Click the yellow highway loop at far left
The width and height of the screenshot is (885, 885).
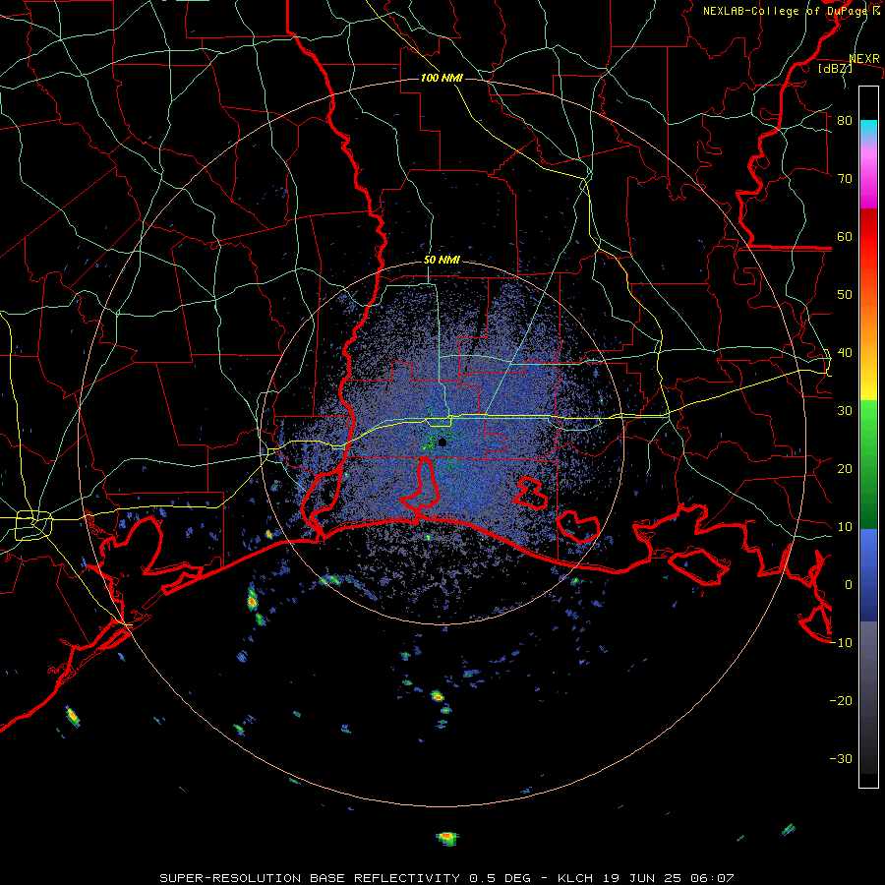pyautogui.click(x=33, y=525)
